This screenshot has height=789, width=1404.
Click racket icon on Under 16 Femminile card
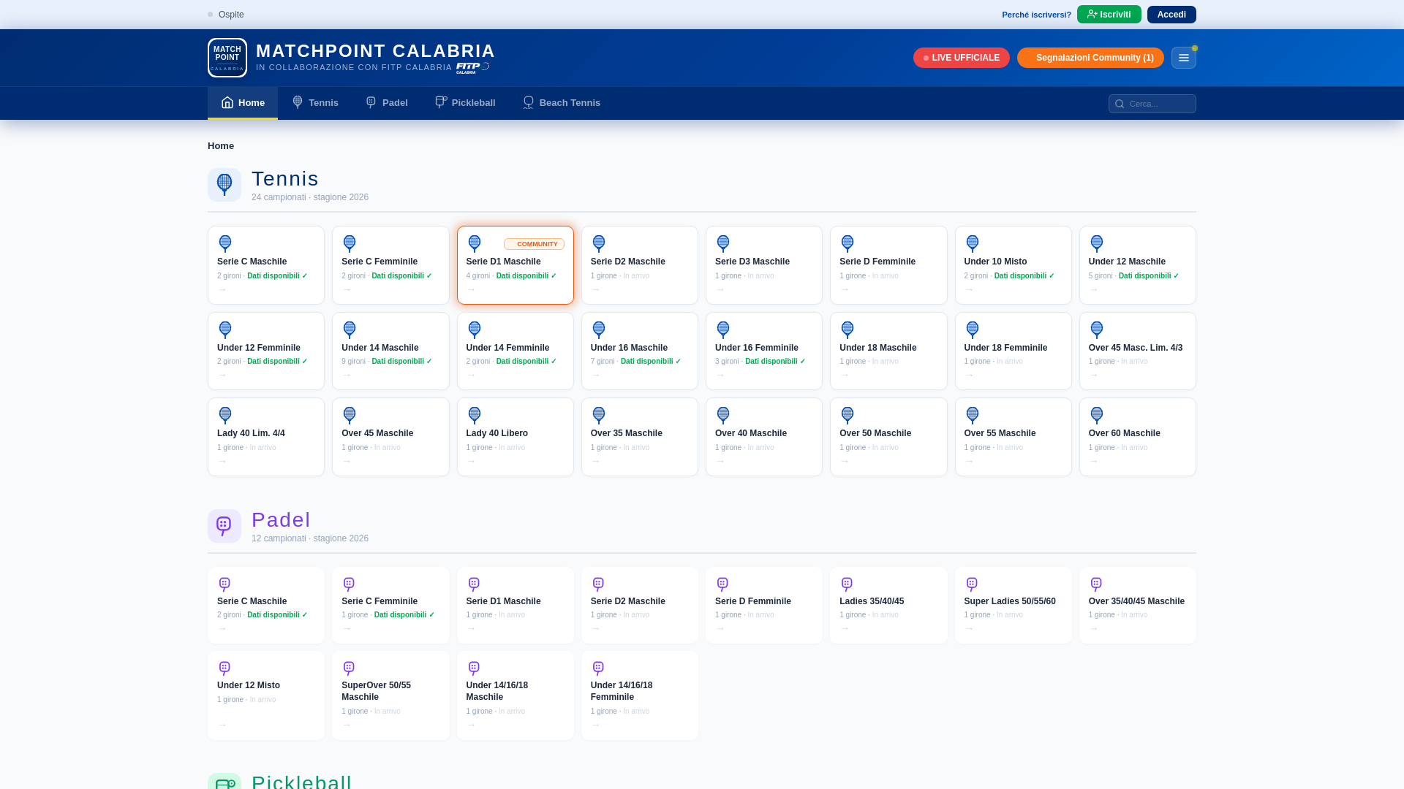pos(723,329)
